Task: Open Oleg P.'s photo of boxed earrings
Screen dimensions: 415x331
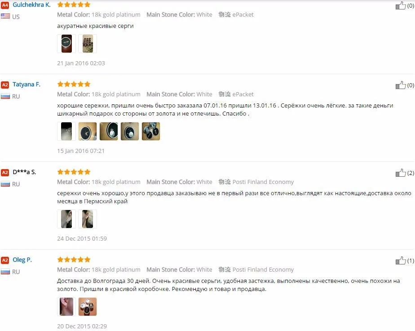Action: pos(88,307)
